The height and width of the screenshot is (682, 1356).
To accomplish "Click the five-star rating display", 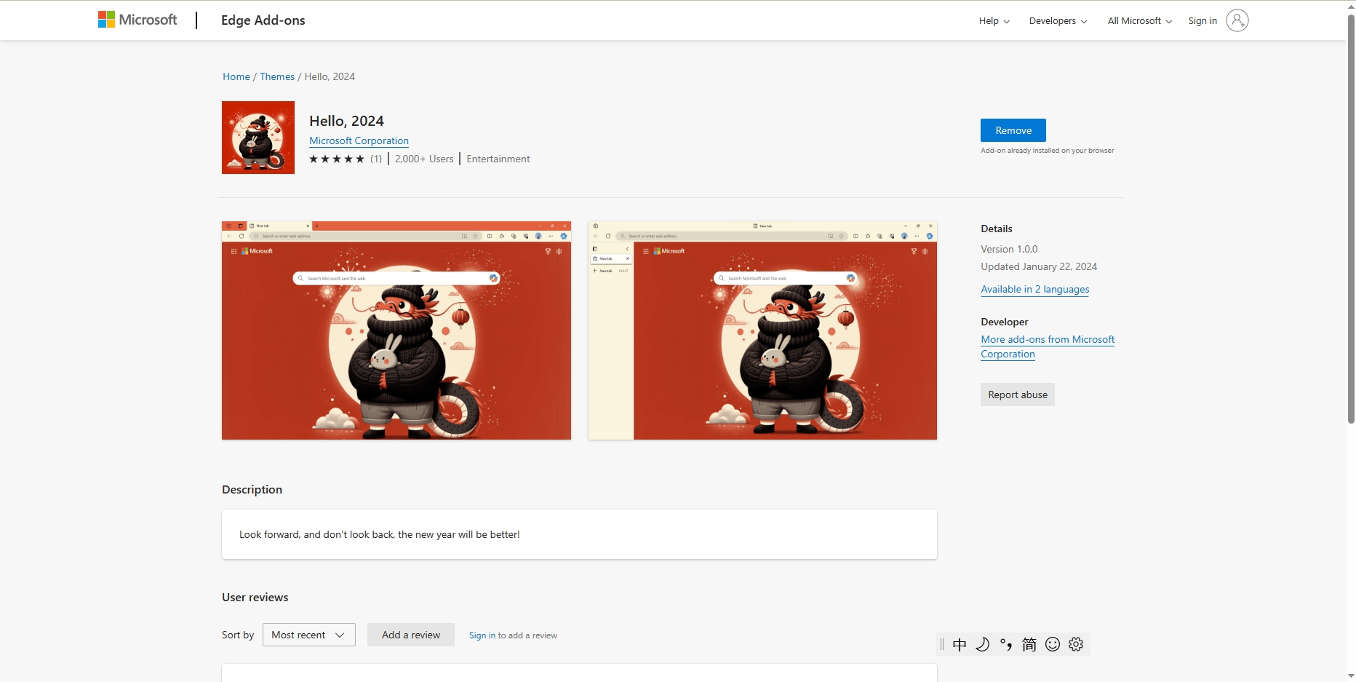I will pyautogui.click(x=337, y=159).
